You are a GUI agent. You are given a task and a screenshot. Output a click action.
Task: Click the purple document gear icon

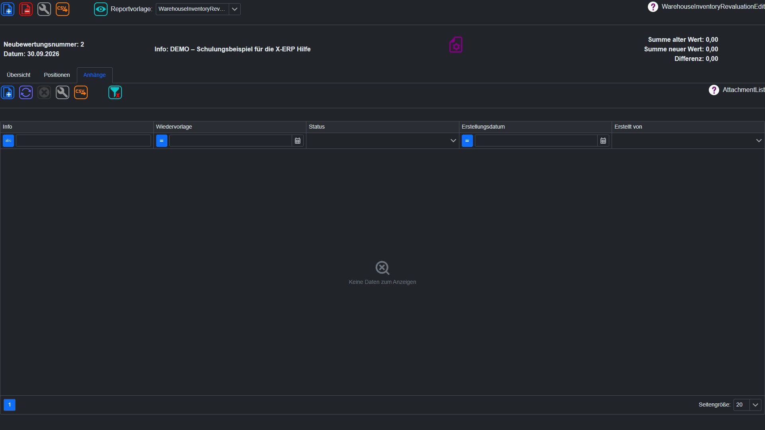tap(456, 45)
